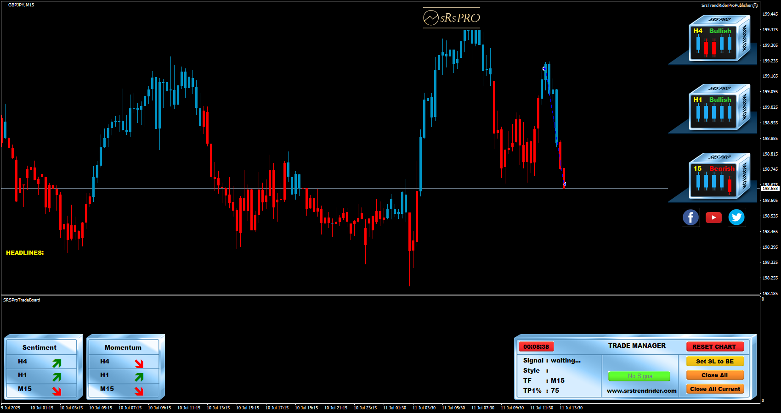
Task: Select the Momentum panel header
Action: pyautogui.click(x=123, y=347)
